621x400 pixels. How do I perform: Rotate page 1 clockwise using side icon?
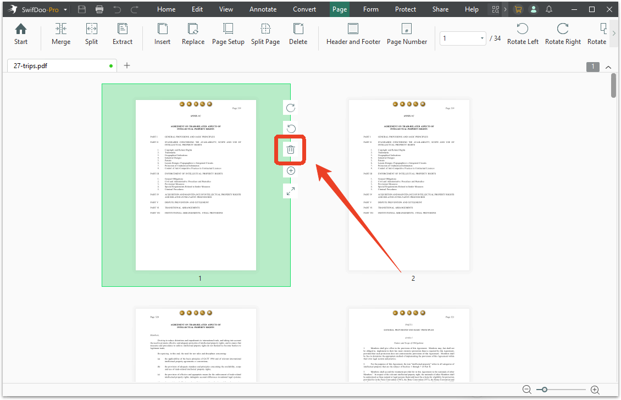pos(291,108)
